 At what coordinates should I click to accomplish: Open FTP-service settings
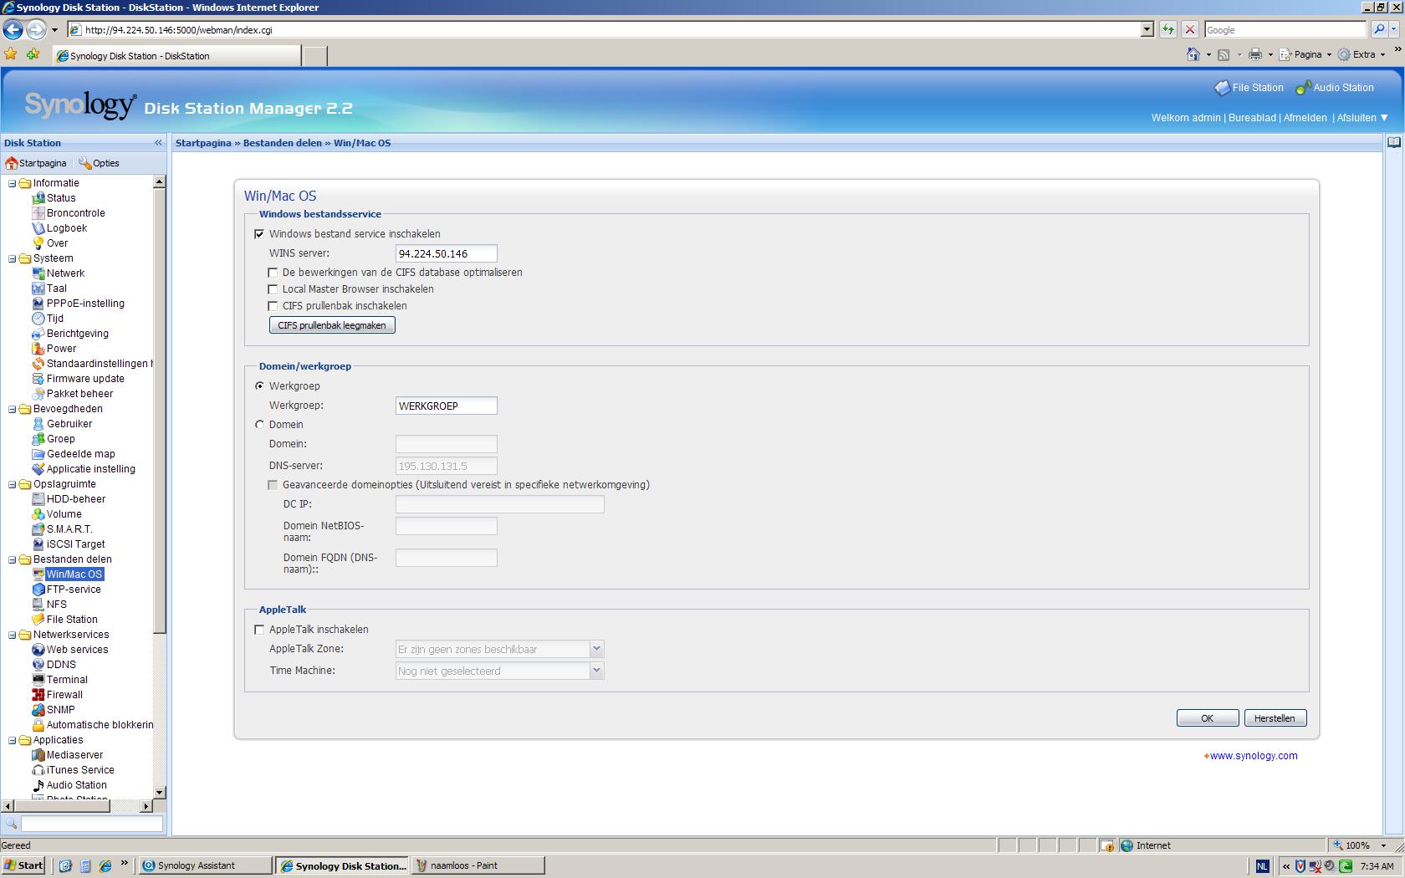[x=74, y=590]
